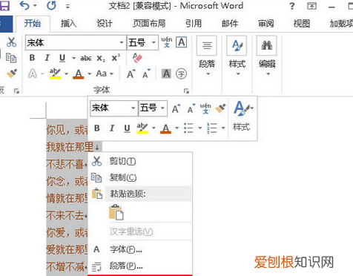Toggle Superscript x² formatting
The image size is (353, 276).
(x=116, y=58)
